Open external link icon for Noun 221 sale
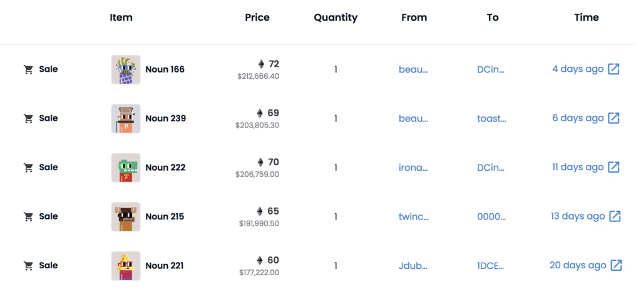The width and height of the screenshot is (641, 292). (617, 265)
